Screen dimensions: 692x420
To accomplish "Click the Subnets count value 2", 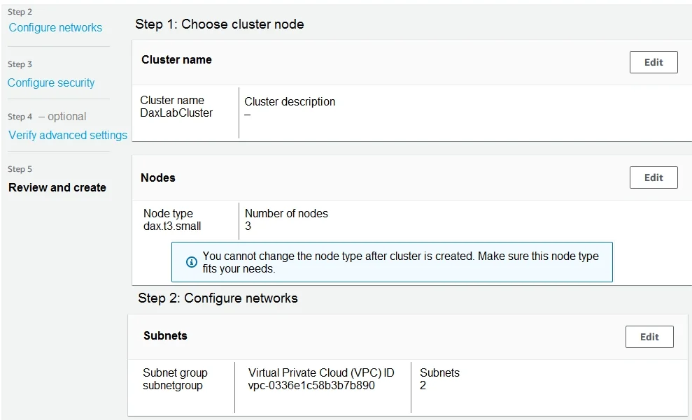I will [423, 385].
